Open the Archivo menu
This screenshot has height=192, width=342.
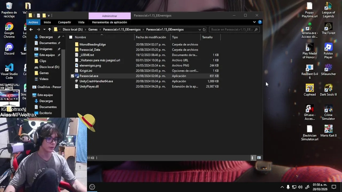33,22
